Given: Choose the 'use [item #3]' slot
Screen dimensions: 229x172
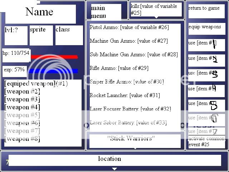Looking at the screenshot, I should point(206,74).
